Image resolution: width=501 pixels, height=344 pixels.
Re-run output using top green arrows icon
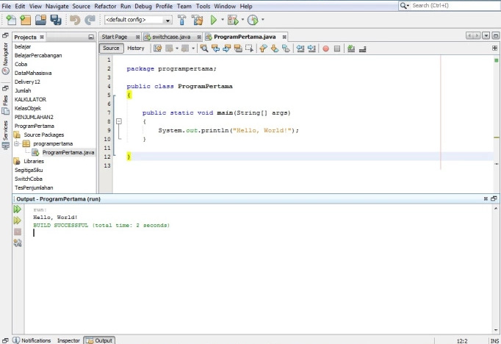tap(18, 209)
